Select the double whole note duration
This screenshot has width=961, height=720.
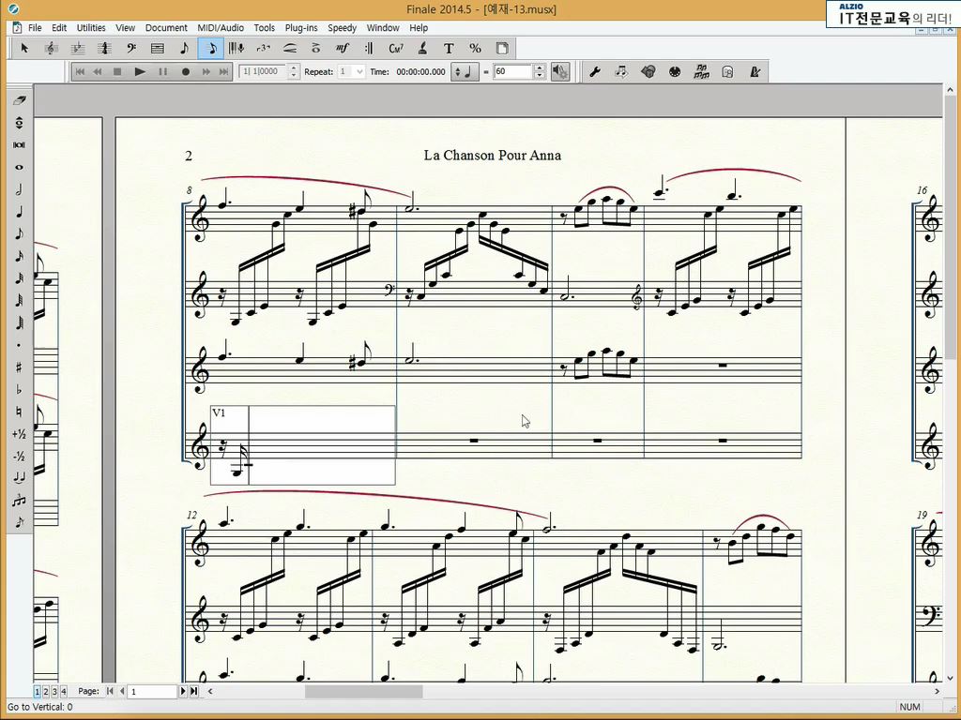click(19, 145)
